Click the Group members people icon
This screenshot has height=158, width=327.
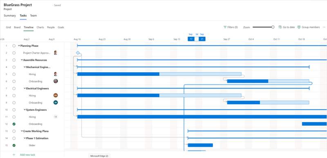pyautogui.click(x=299, y=27)
